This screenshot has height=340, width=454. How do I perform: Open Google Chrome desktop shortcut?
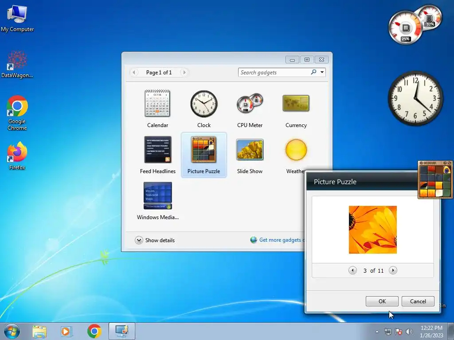17,113
